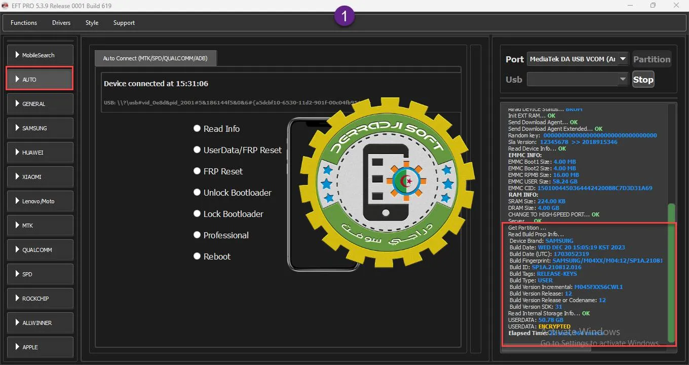Click the QUALCOMM triangle icon
This screenshot has height=365, width=689.
[18, 249]
